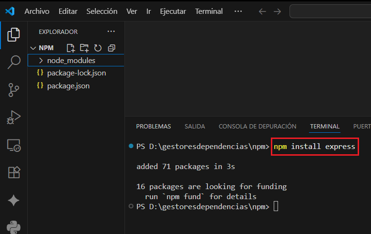
Task: Open the Search view icon
Action: (x=14, y=62)
